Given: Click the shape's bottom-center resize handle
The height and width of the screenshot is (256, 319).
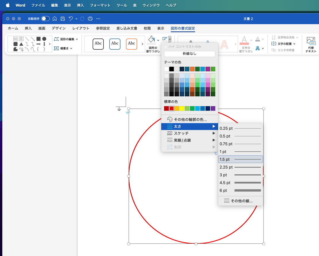Looking at the screenshot, I should click(196, 244).
